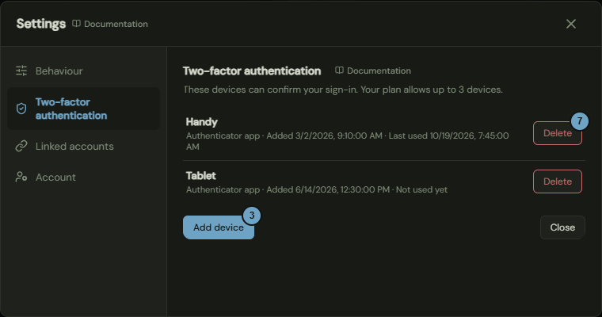Open Documentation link next to Settings title

point(110,24)
